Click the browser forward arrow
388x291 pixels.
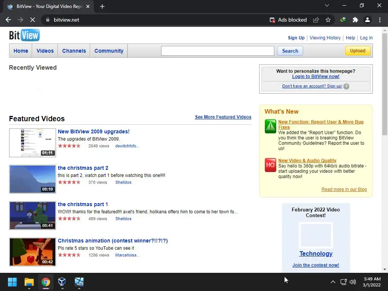point(20,20)
